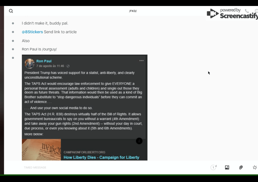The width and height of the screenshot is (258, 182).
Task: Click the Screencastify logo
Action: pyautogui.click(x=232, y=14)
